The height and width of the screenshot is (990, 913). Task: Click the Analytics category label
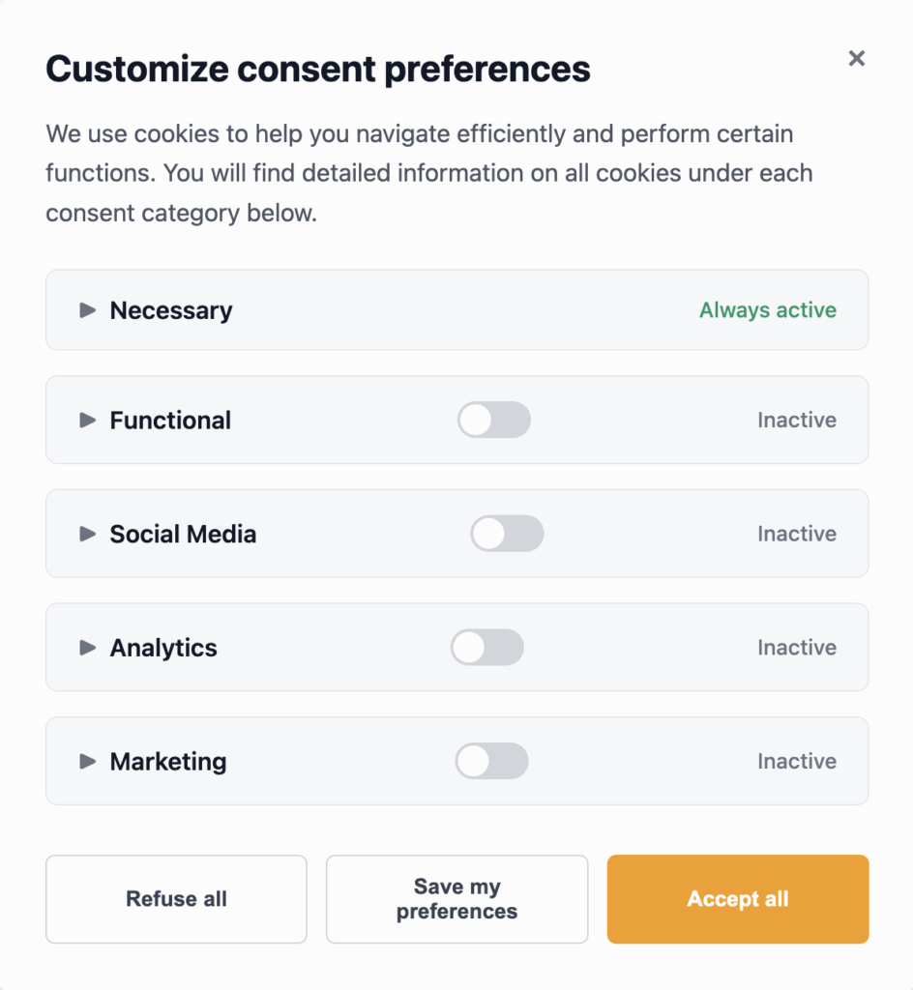click(163, 648)
